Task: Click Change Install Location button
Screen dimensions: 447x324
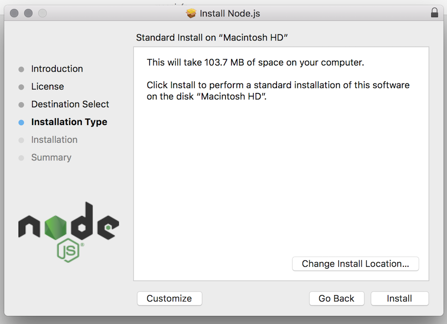Action: [355, 264]
